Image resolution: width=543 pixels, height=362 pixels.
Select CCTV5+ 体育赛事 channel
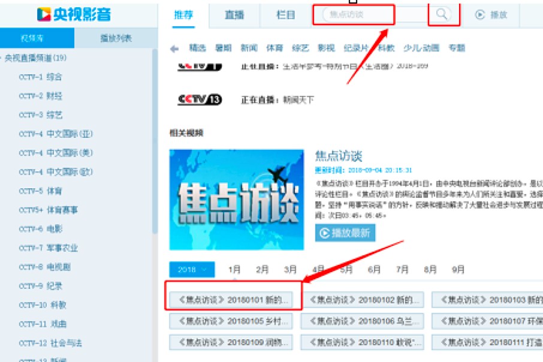(48, 210)
